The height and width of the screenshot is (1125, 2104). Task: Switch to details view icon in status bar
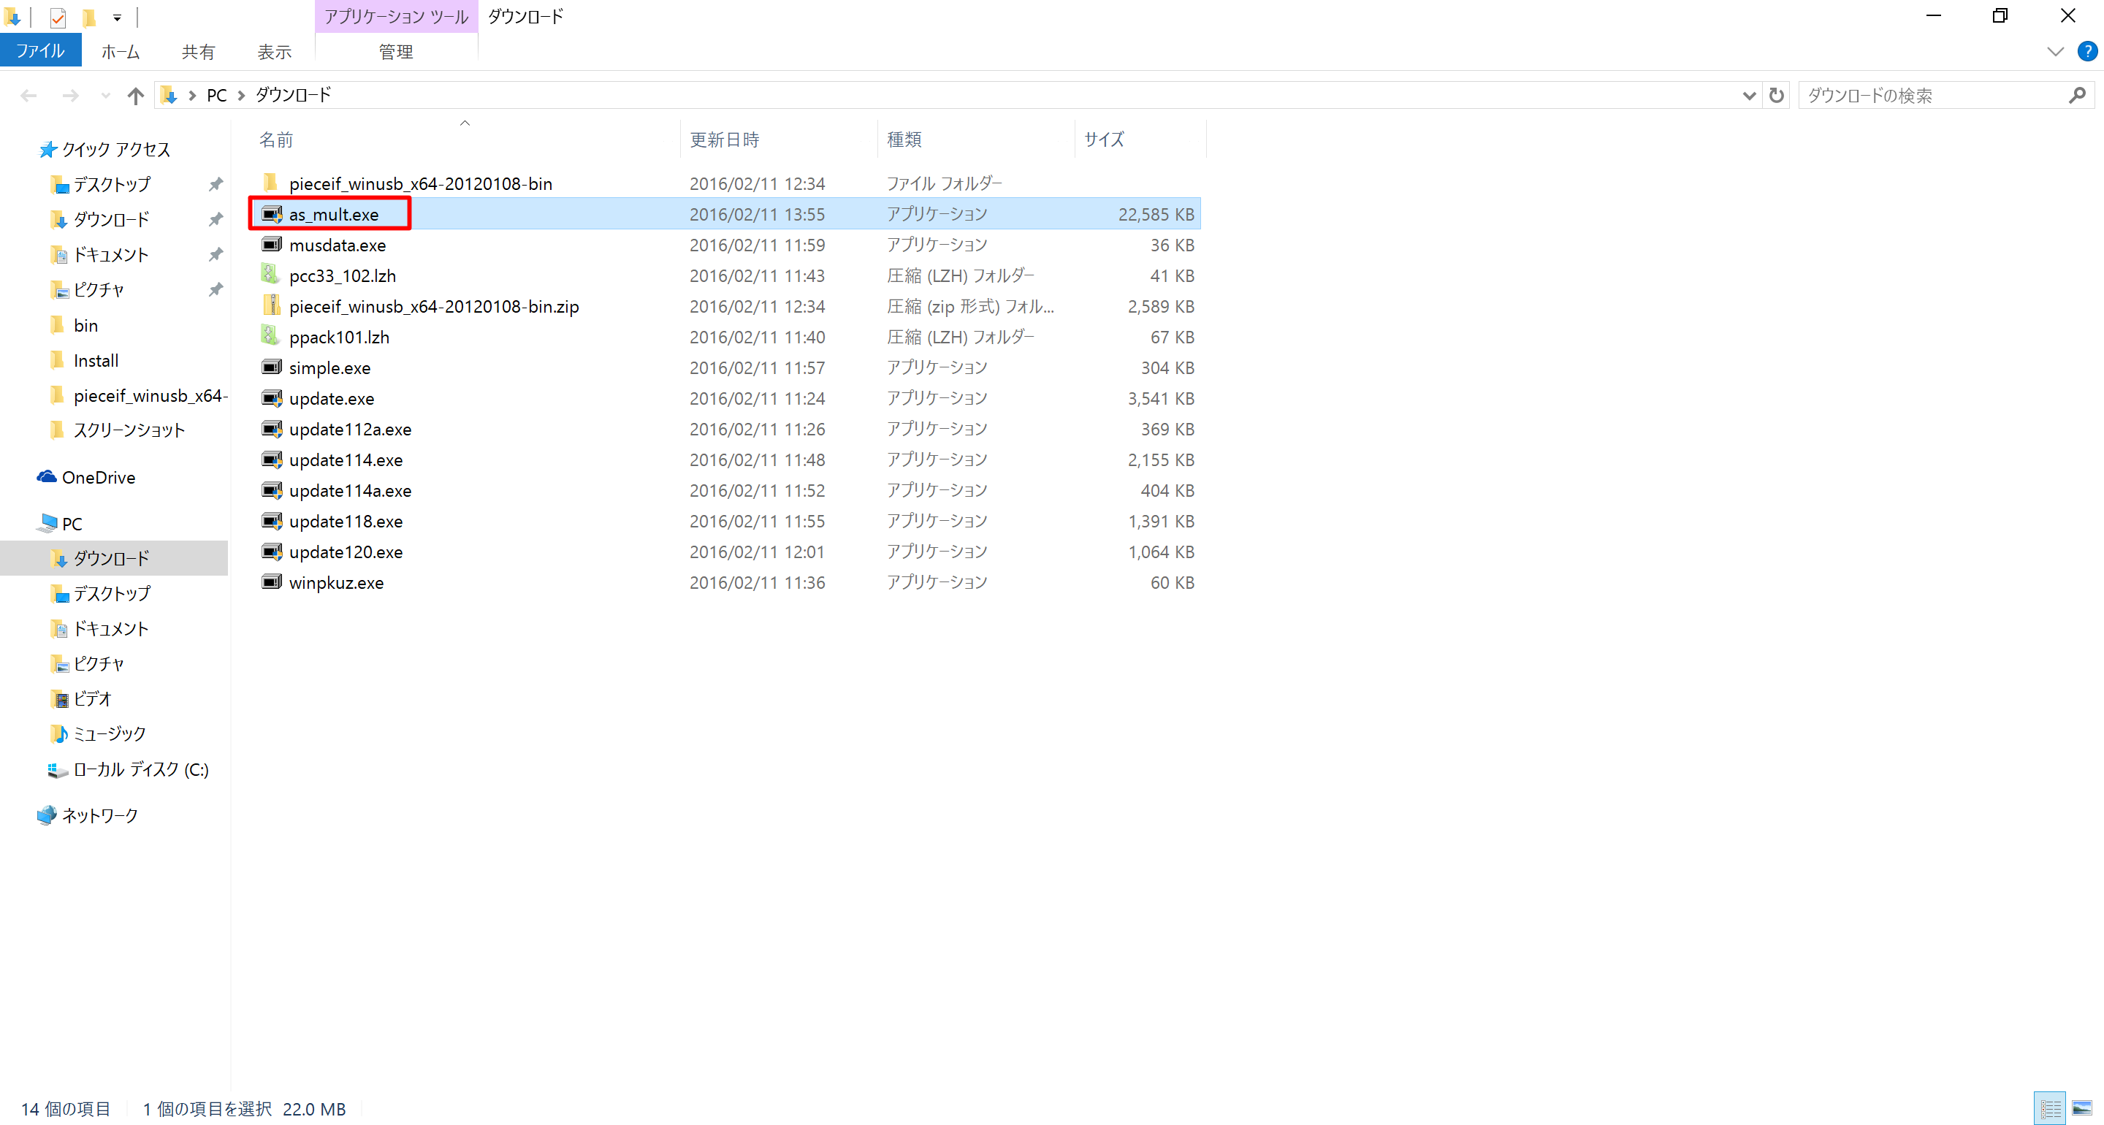pyautogui.click(x=2049, y=1108)
